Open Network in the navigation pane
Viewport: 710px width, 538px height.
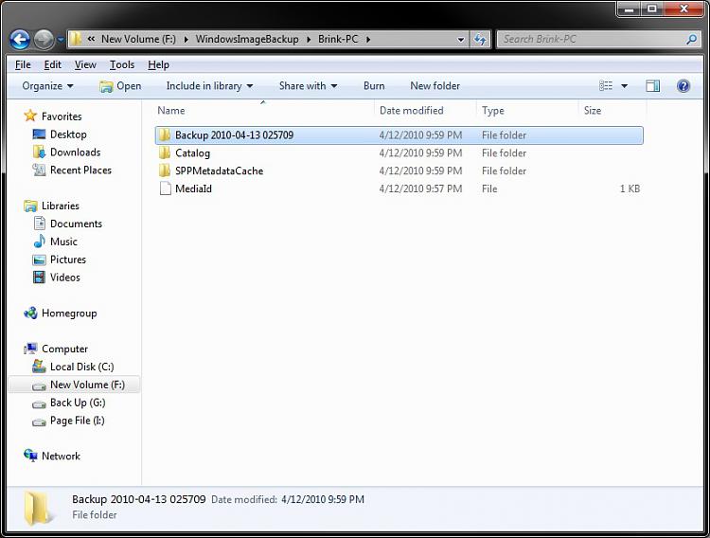(61, 456)
